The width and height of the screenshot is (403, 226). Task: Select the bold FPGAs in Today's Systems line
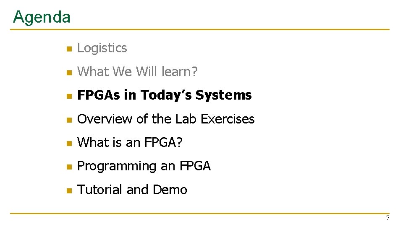pos(164,95)
